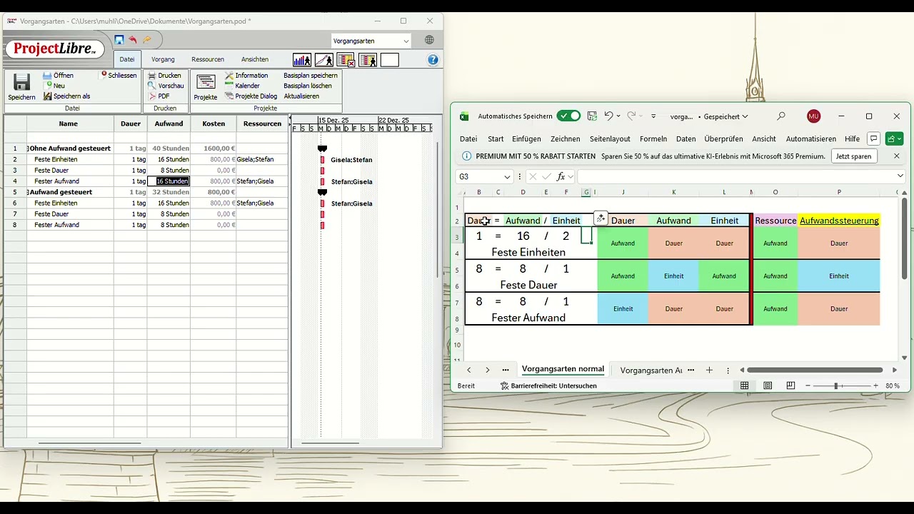The width and height of the screenshot is (914, 514).
Task: Switch to Page Layout view in Excel
Action: coord(768,385)
